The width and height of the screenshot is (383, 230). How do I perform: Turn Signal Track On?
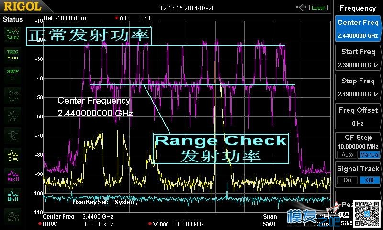click(x=347, y=180)
